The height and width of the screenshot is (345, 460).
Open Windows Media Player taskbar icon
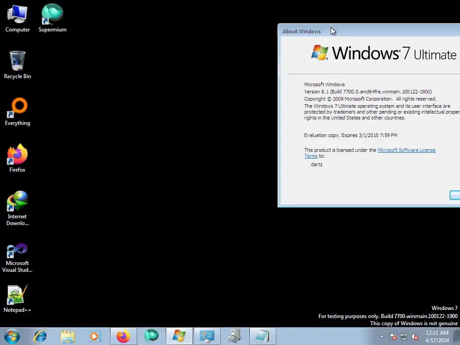coord(95,336)
